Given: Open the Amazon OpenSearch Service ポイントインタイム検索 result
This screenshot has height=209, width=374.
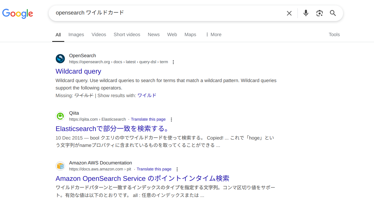Looking at the screenshot, I should point(142,178).
